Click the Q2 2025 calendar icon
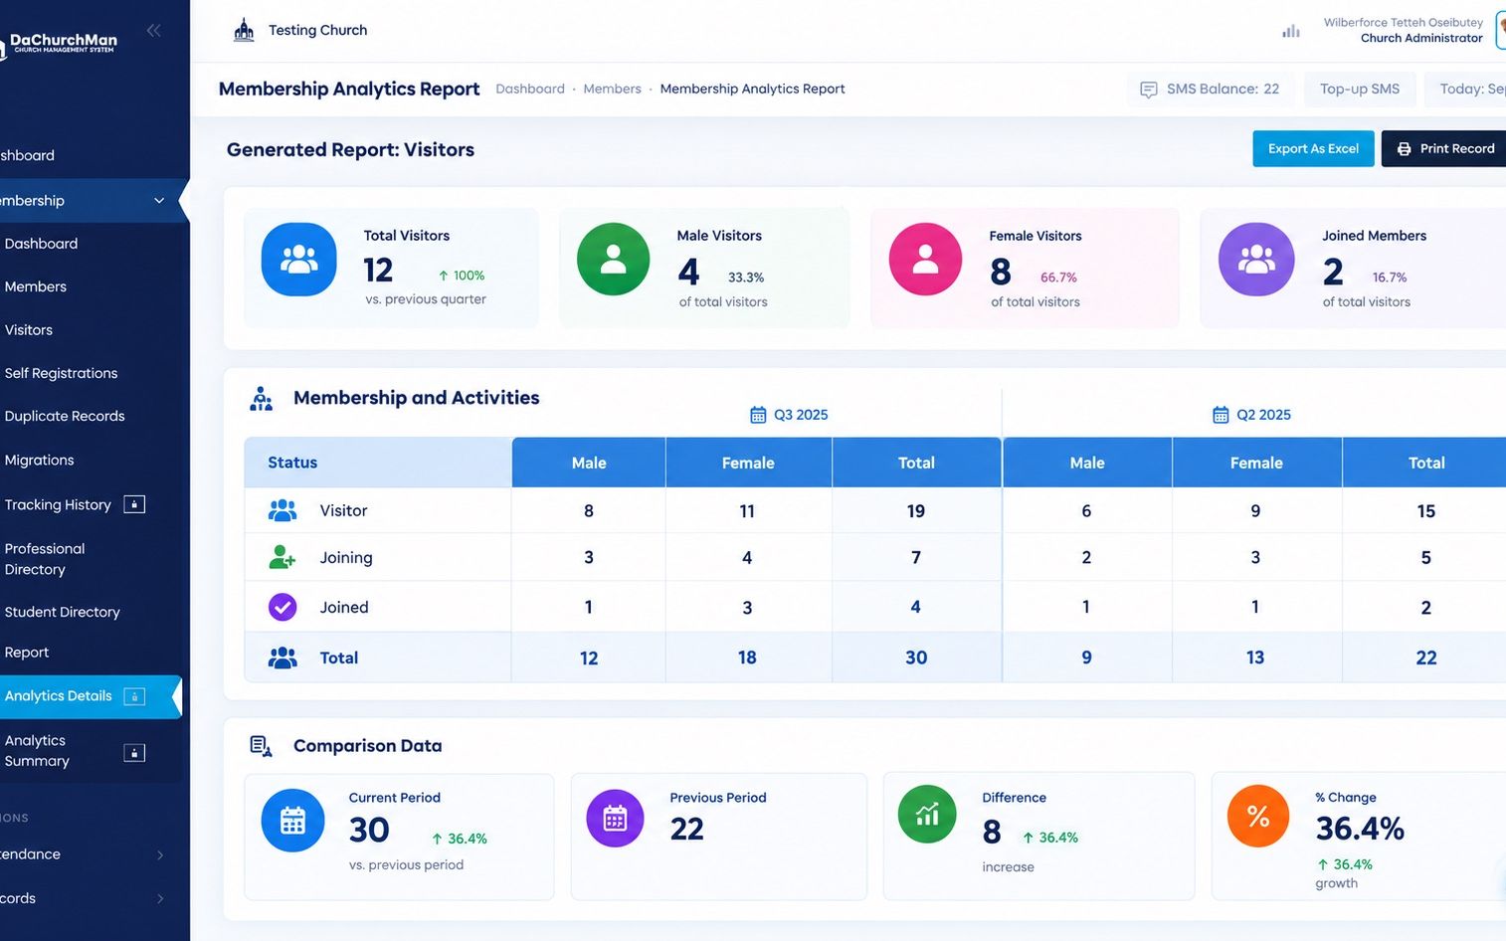Screen dimensions: 1506x941 1221,415
